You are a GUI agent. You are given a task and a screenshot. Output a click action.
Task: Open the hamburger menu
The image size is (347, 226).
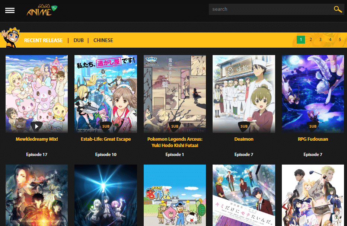coord(10,10)
